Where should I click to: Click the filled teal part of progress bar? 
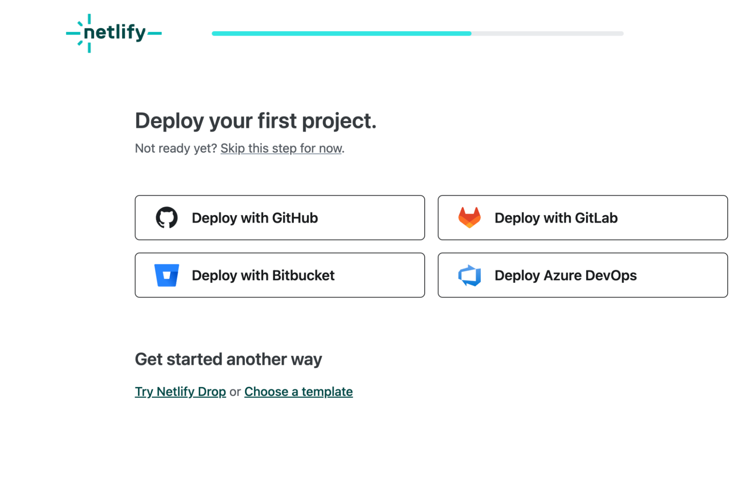pos(341,33)
